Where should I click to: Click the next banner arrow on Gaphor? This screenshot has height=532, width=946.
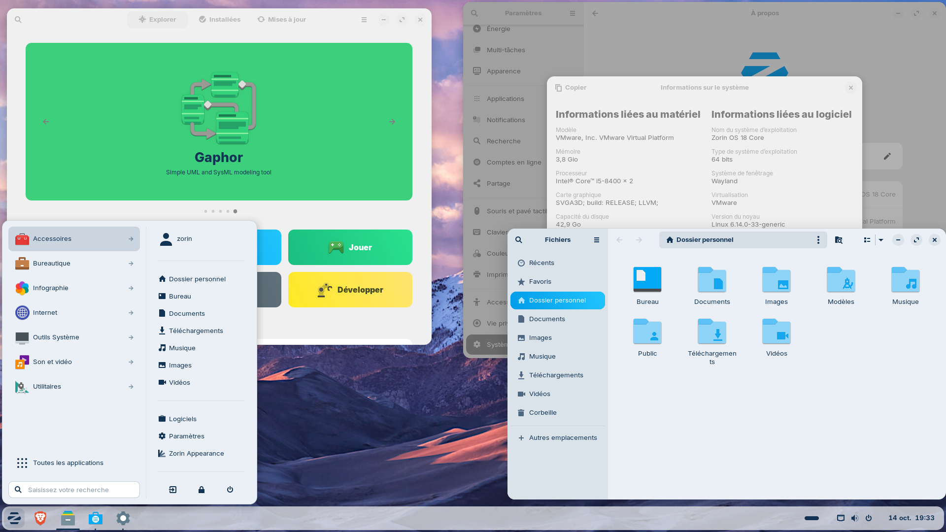tap(392, 122)
